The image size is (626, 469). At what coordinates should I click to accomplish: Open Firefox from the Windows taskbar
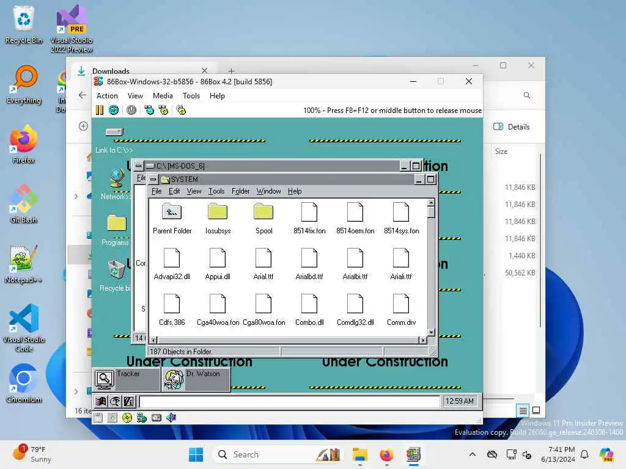(386, 454)
